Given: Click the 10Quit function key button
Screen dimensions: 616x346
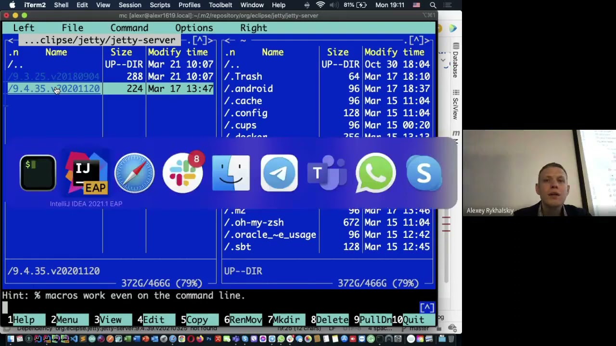Looking at the screenshot, I should [x=413, y=320].
